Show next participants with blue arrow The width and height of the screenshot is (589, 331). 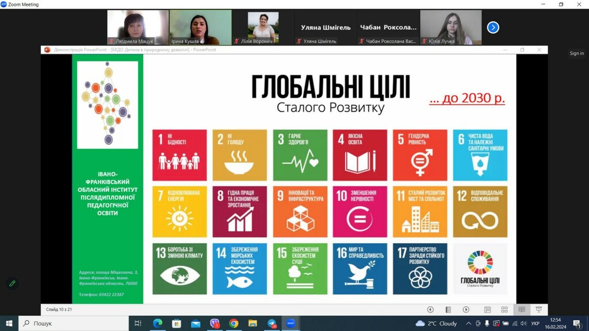point(493,28)
